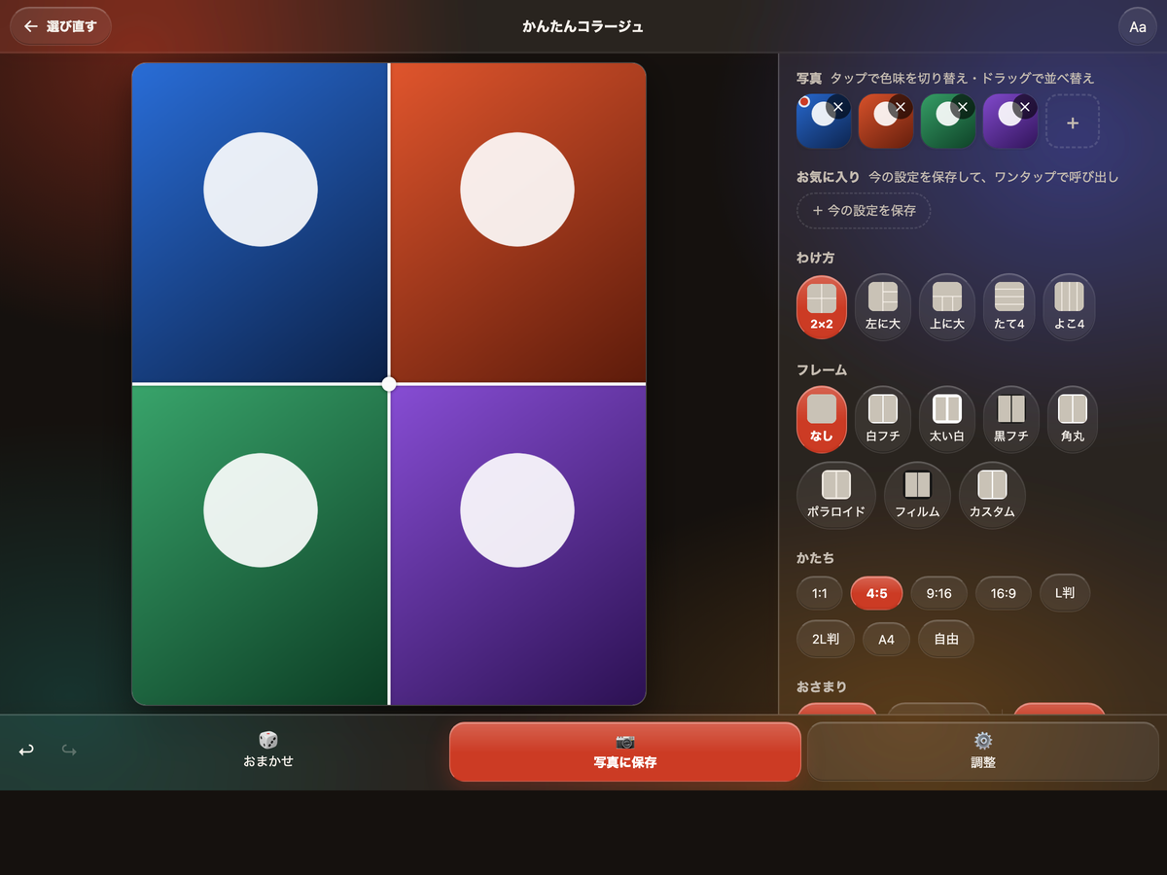Remove the green photo thumbnail
The image size is (1167, 875).
963,107
